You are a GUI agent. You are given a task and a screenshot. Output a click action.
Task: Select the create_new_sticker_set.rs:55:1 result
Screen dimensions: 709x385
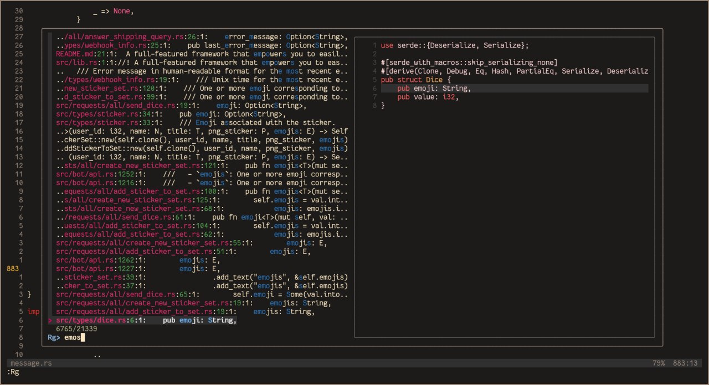pos(192,243)
